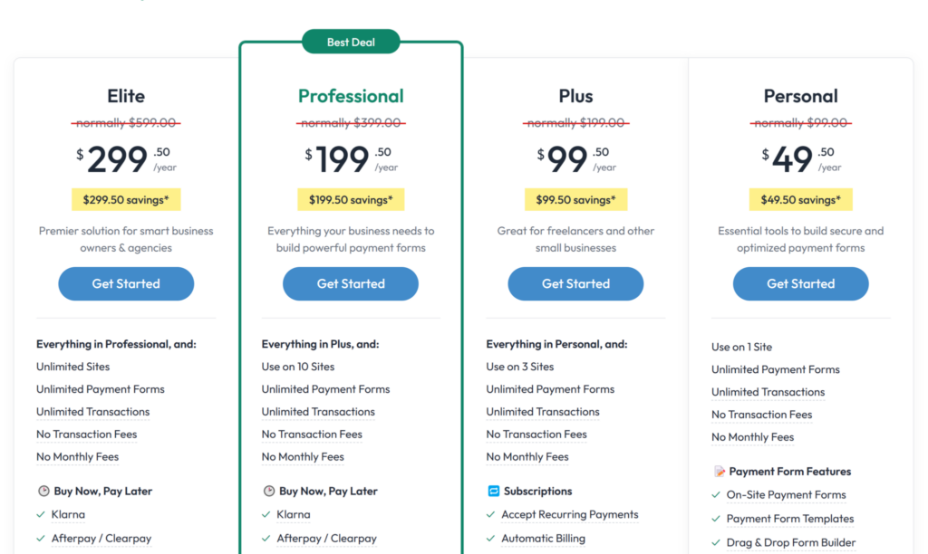Click the checkmark beside Accept Recurring Payments

click(491, 515)
